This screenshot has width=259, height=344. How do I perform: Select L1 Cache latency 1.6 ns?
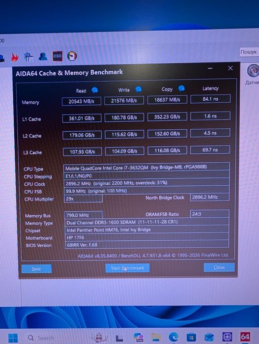click(x=210, y=116)
